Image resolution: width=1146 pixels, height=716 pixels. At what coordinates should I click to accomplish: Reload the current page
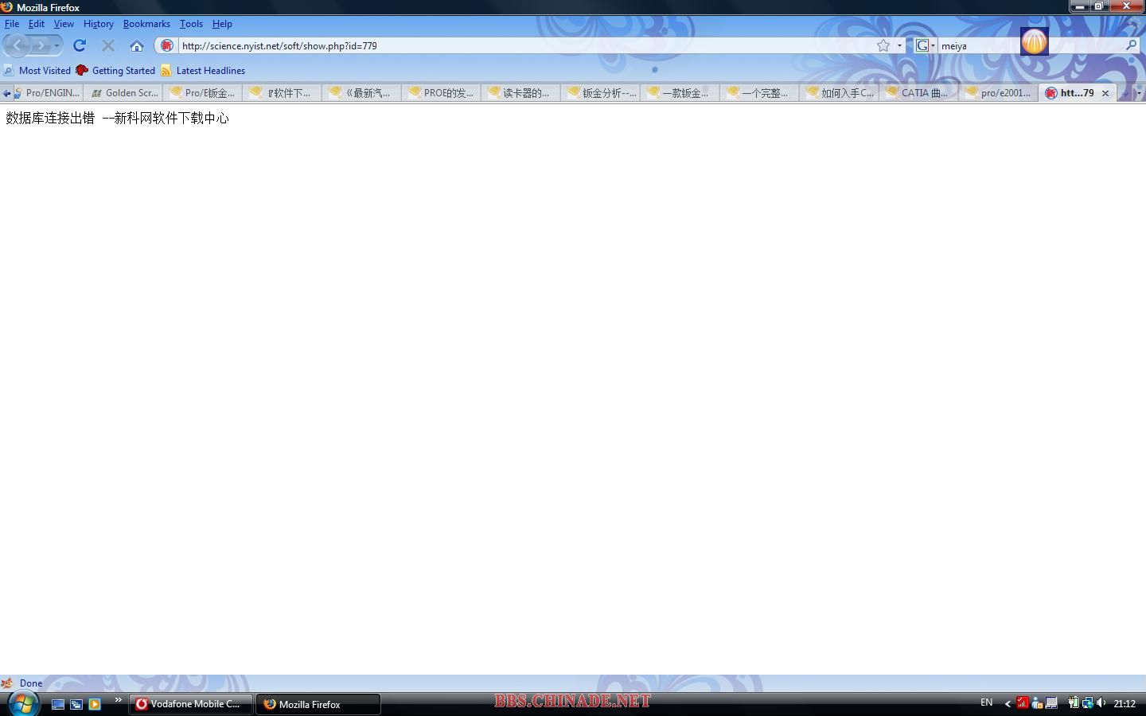pyautogui.click(x=79, y=45)
